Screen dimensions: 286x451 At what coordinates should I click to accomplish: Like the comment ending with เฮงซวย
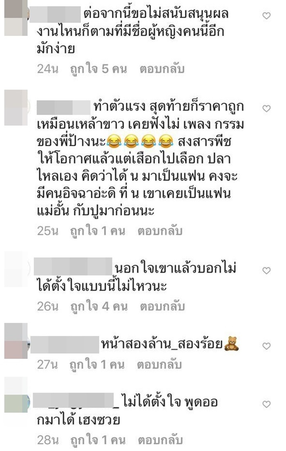pyautogui.click(x=266, y=404)
